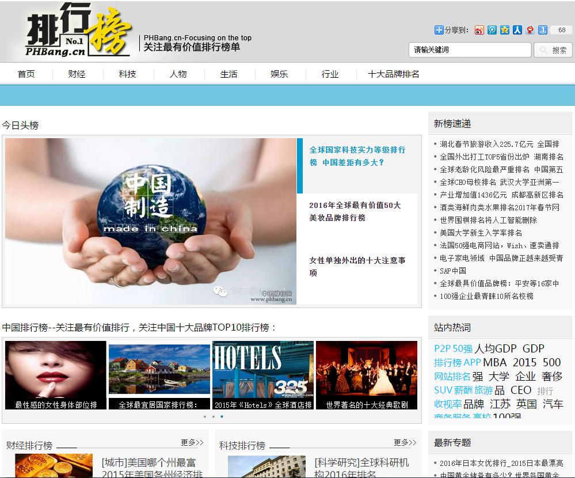This screenshot has height=478, width=575.
Task: Click hot tag 收视率
Action: 448,404
